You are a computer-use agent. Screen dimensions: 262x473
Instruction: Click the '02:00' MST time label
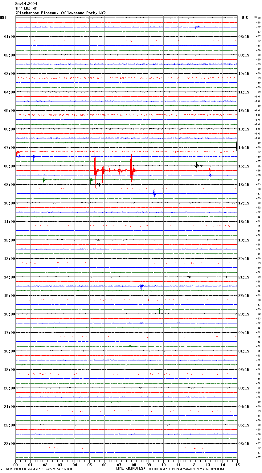(9, 55)
